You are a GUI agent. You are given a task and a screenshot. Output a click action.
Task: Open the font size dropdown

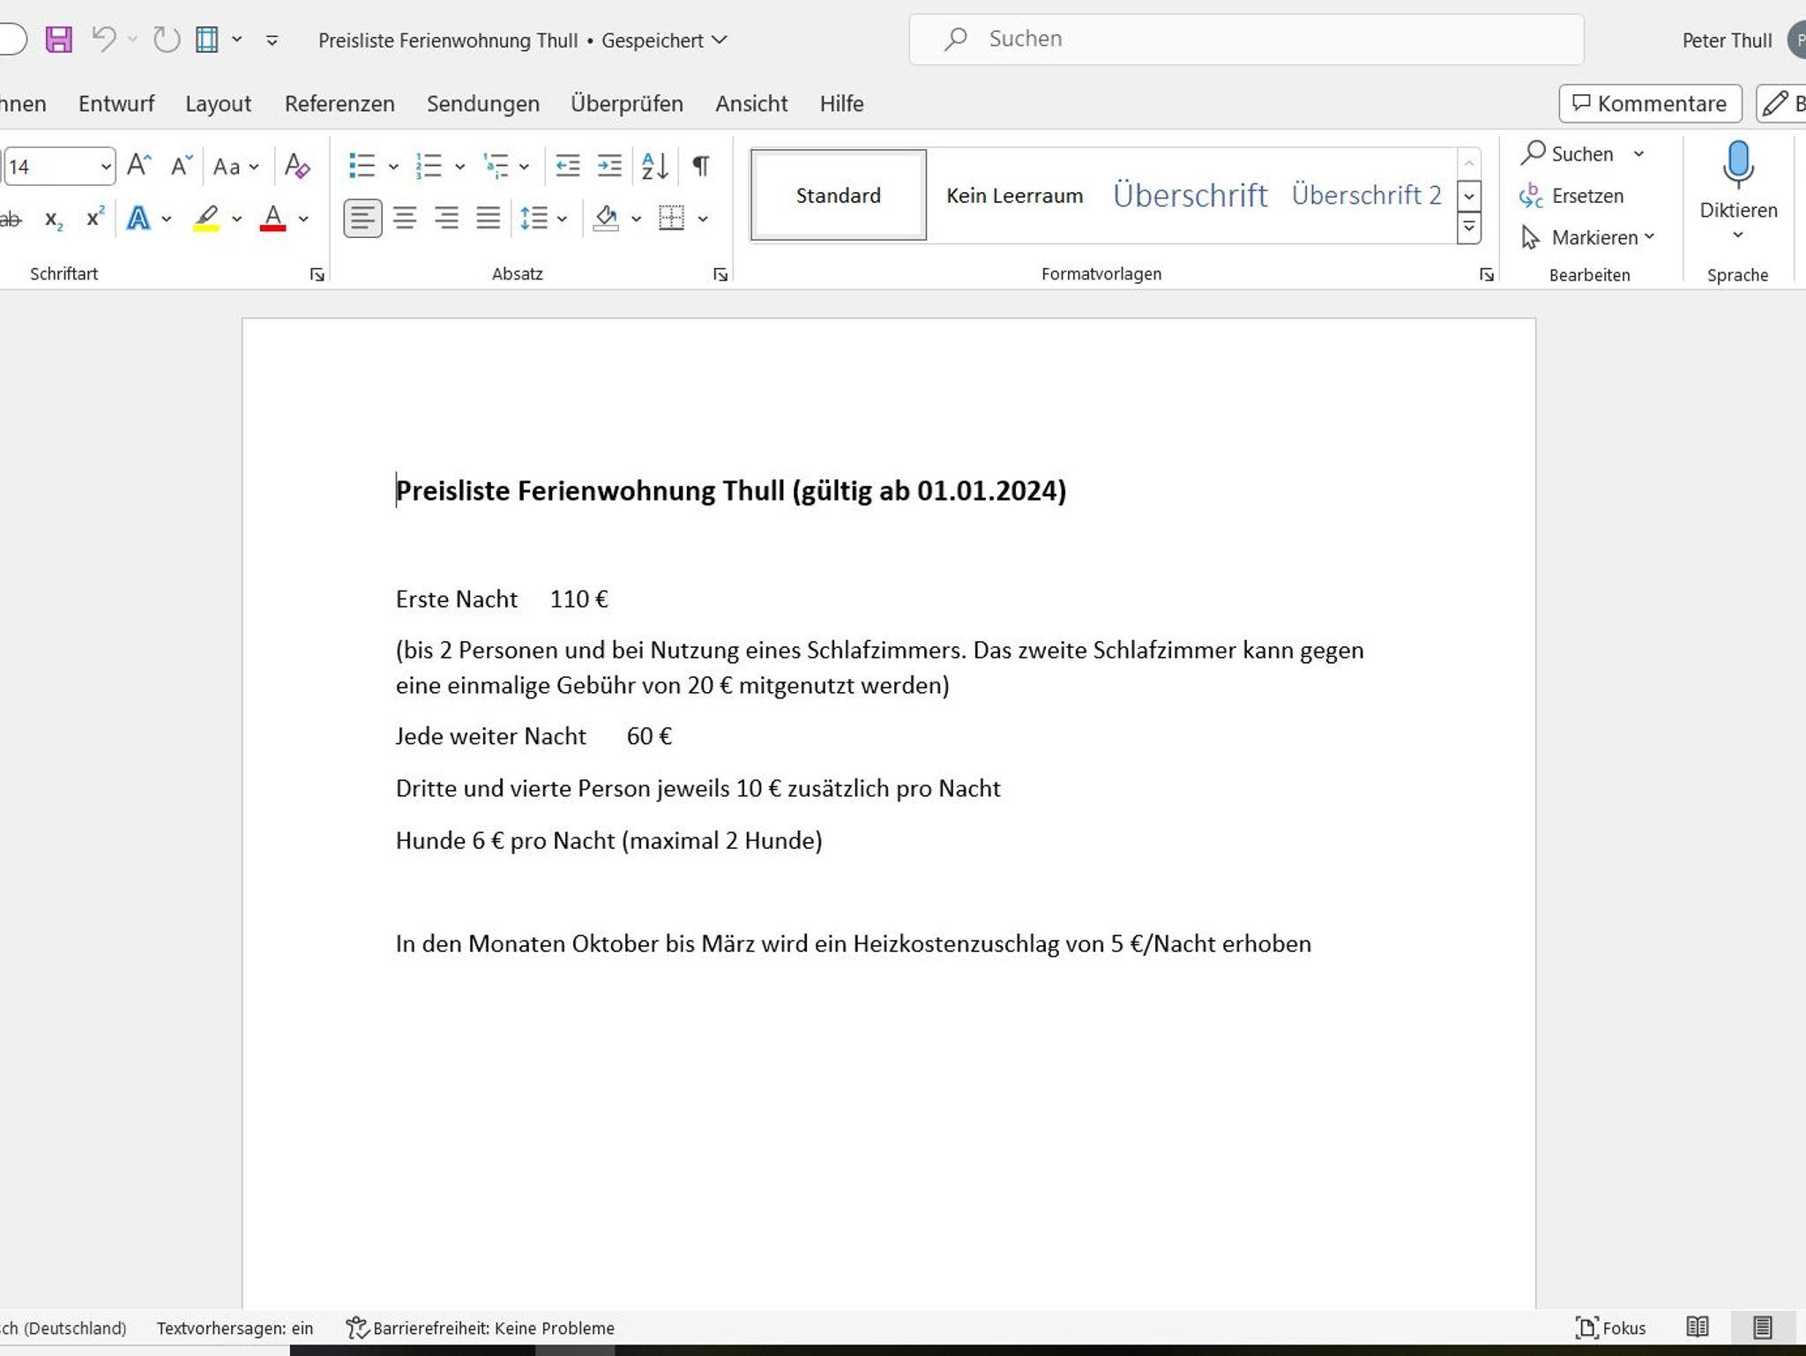[105, 167]
